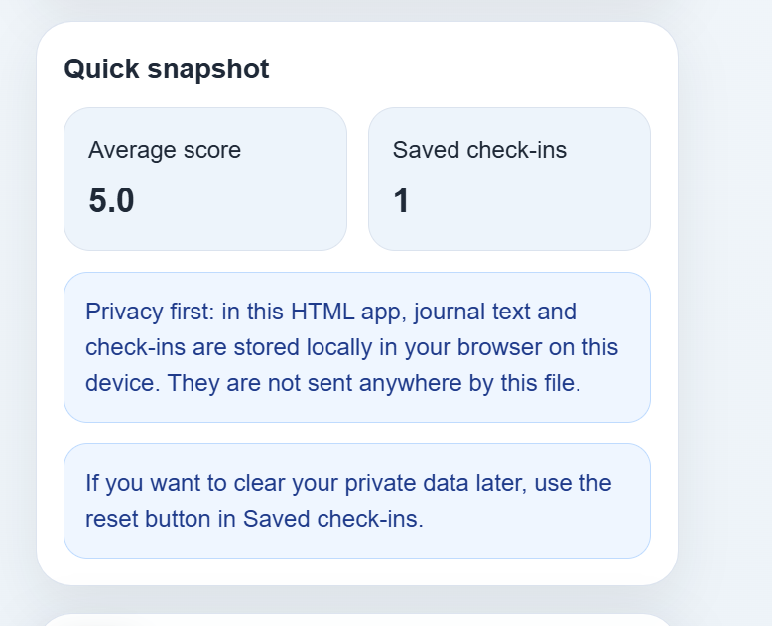Click the reset button in Saved check-ins text
Viewport: 772px width, 626px height.
254,519
